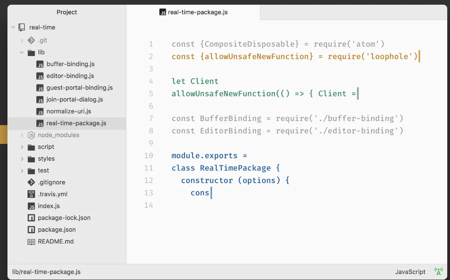Open join-portal-dialog.js file
The image size is (450, 280).
point(75,100)
